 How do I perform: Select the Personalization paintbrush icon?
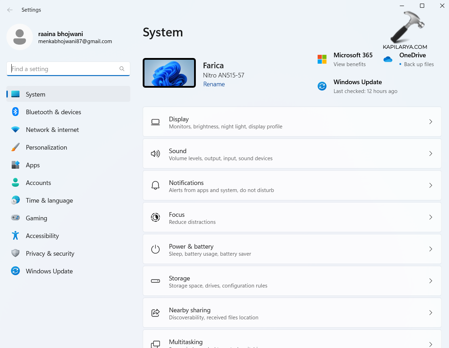point(15,147)
